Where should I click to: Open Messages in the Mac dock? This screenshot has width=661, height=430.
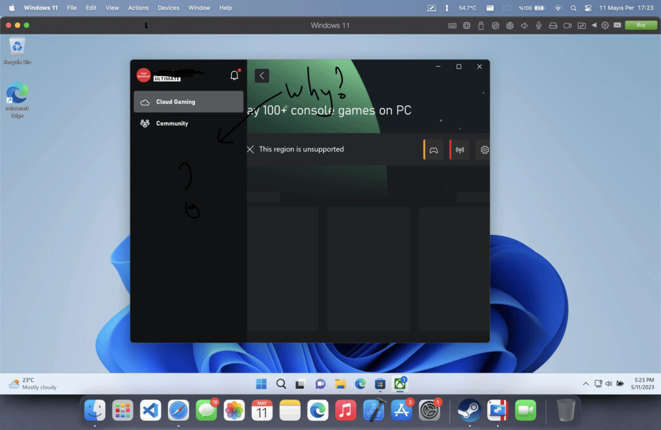(x=207, y=410)
